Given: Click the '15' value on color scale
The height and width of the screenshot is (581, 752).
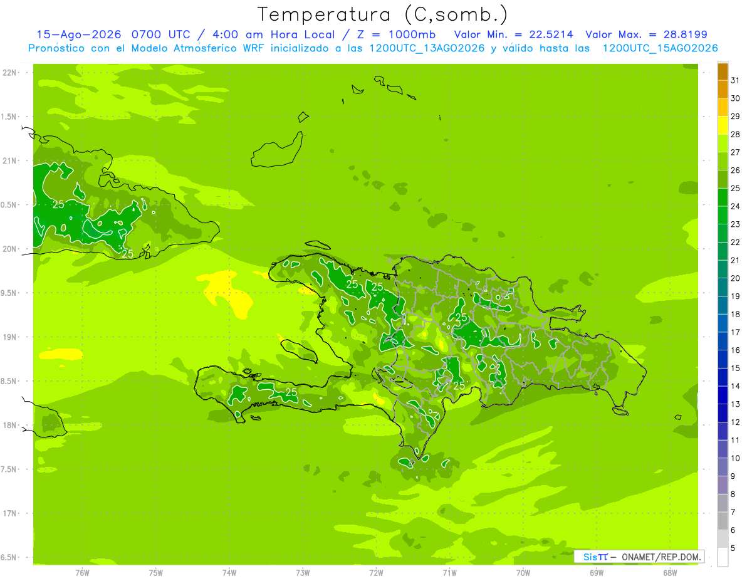Looking at the screenshot, I should point(735,368).
